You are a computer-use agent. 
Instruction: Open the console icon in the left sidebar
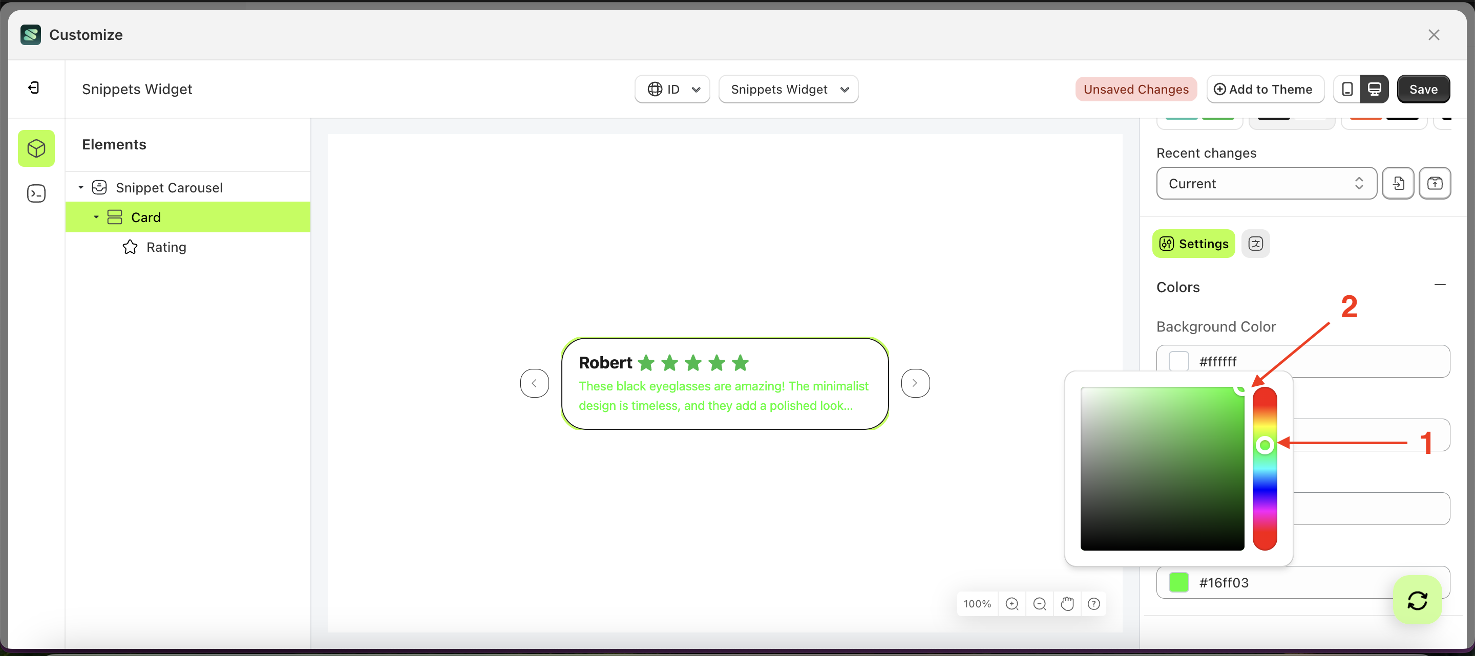pyautogui.click(x=36, y=193)
